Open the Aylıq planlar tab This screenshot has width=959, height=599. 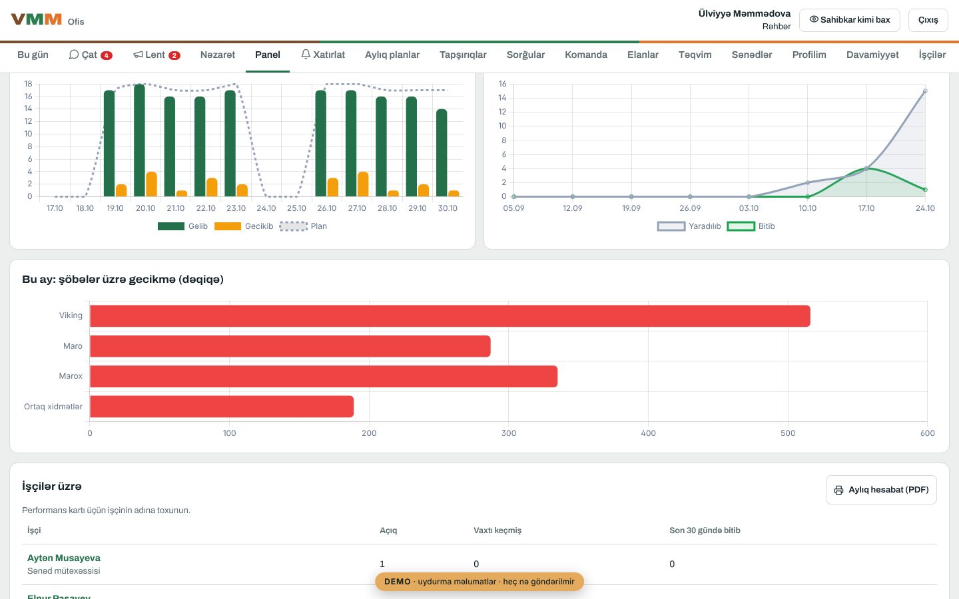click(x=392, y=55)
